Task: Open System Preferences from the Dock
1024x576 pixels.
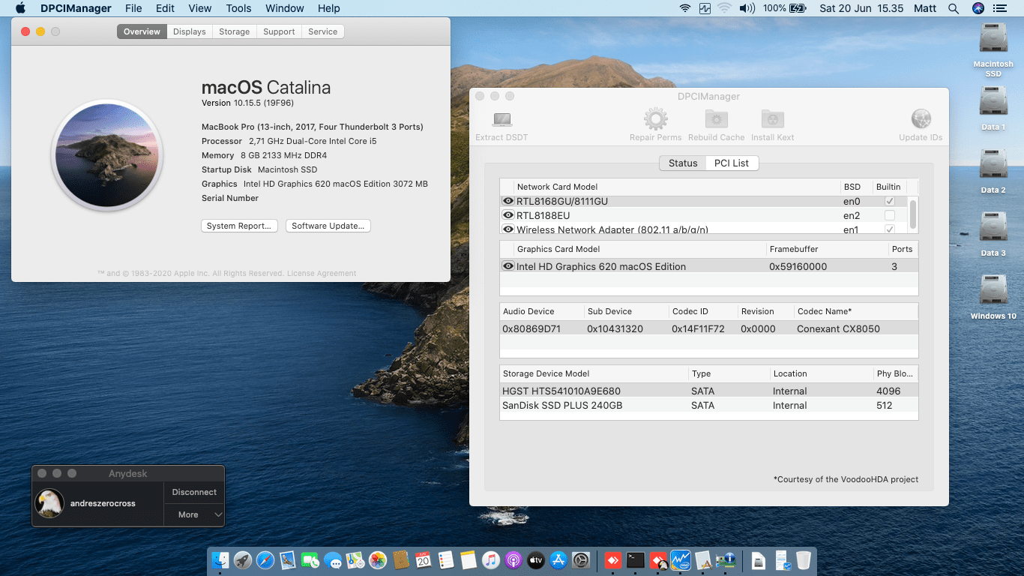Action: 579,559
